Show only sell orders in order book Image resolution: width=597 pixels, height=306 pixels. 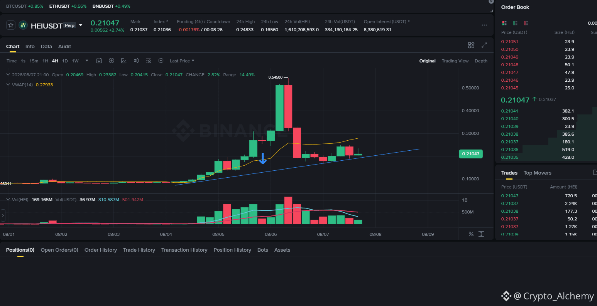(x=526, y=23)
